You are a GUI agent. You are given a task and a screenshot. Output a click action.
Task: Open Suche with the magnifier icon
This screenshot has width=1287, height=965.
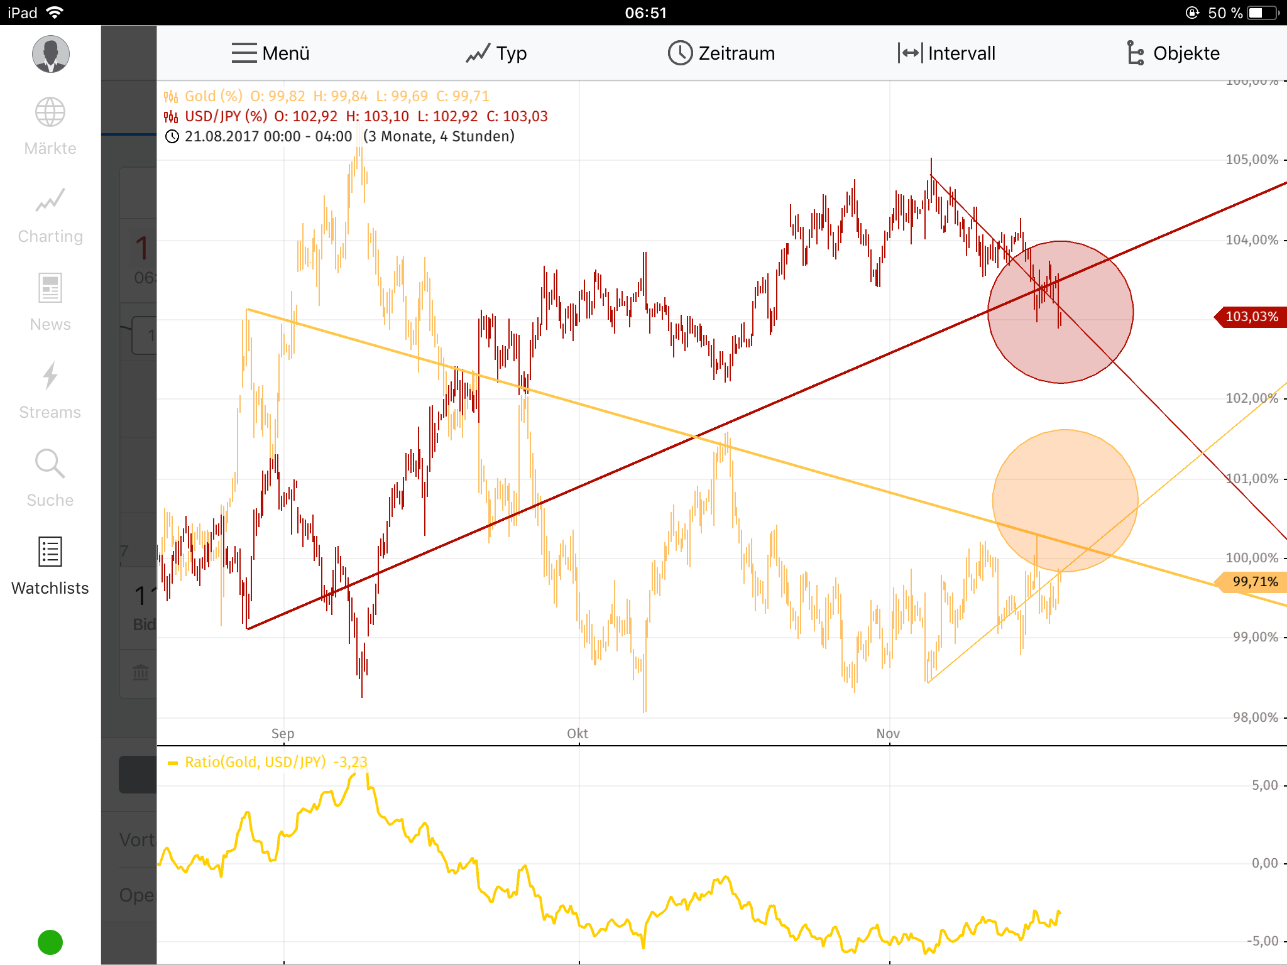[50, 464]
